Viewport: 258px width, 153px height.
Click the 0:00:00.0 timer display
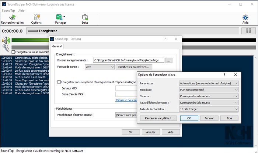coord(12,31)
